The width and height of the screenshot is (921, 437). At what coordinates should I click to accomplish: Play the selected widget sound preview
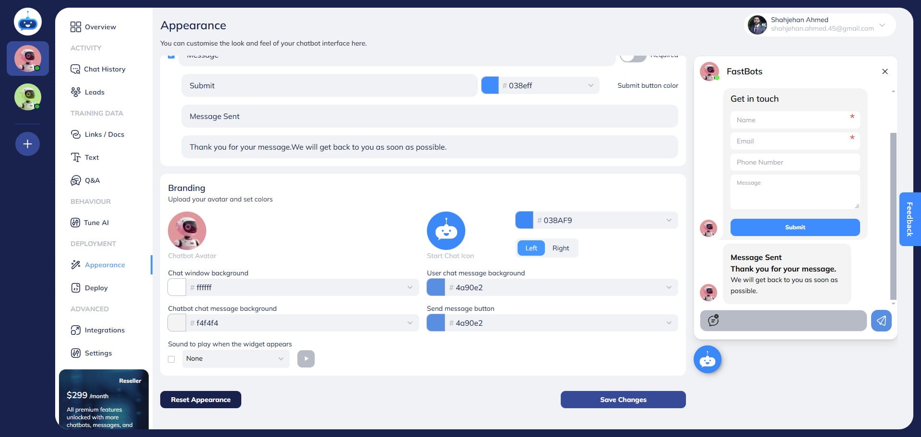[306, 359]
